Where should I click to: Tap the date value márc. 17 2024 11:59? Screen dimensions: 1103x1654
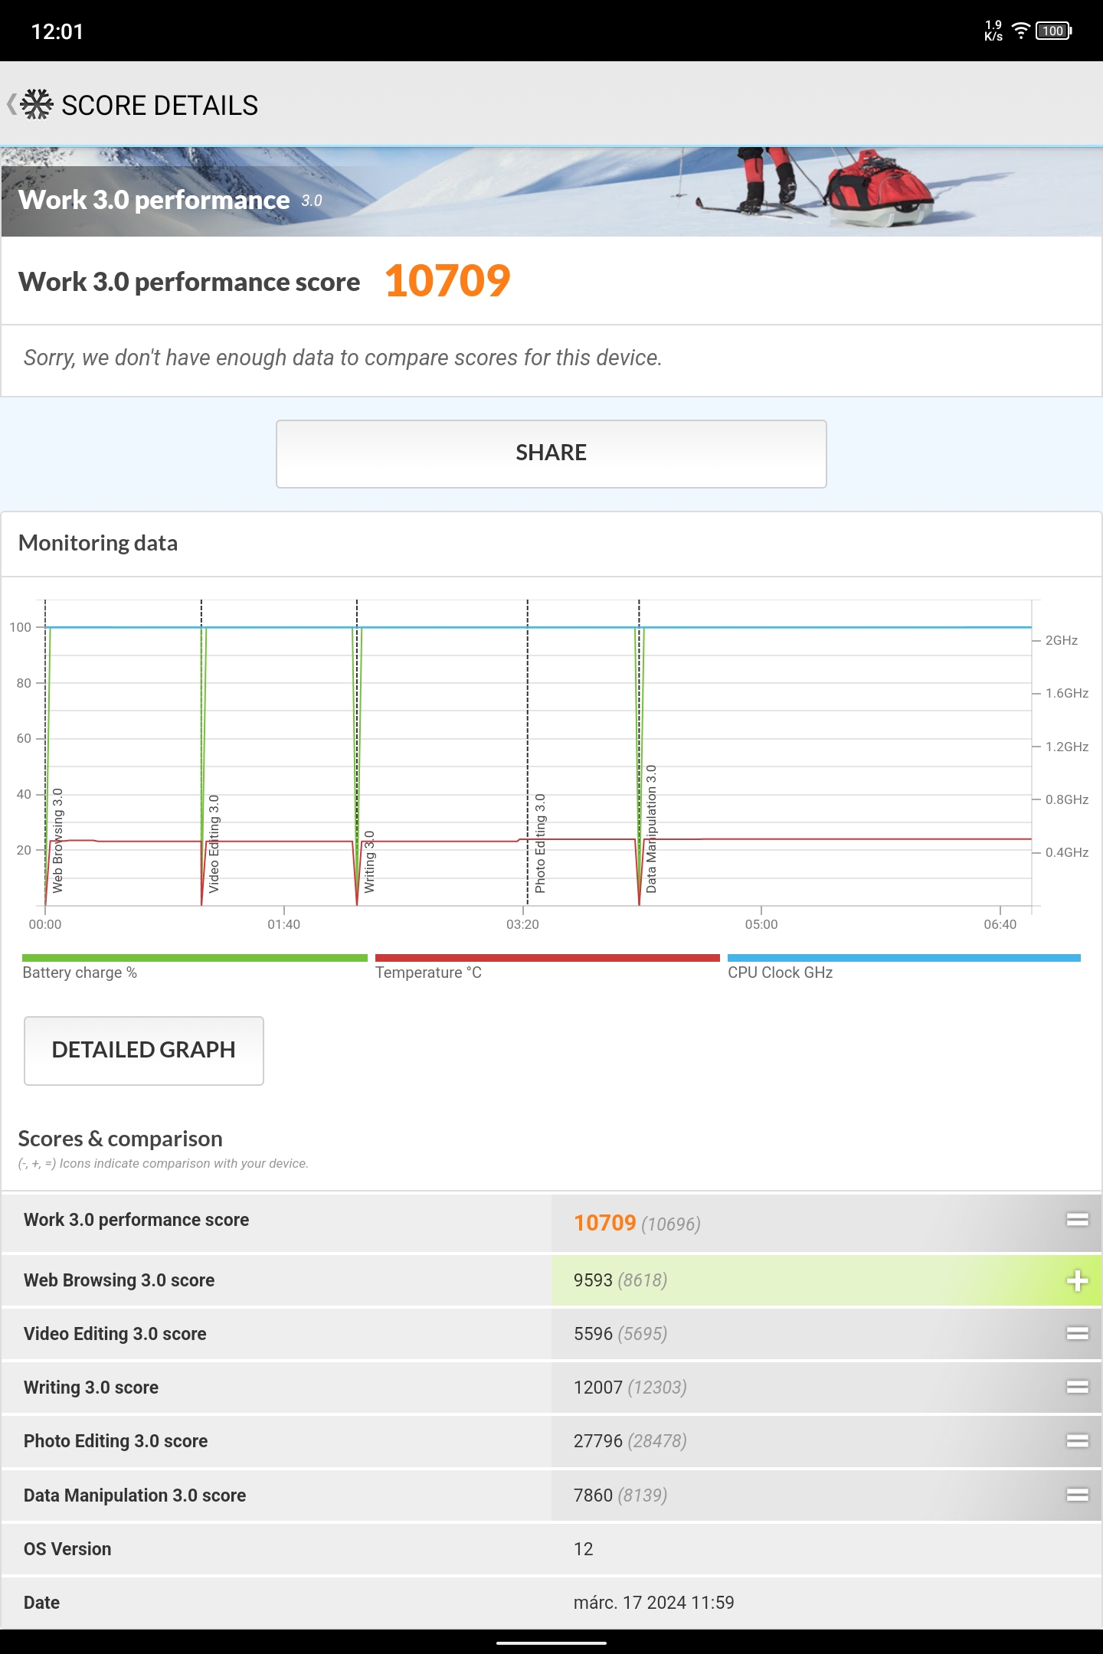pos(653,1603)
